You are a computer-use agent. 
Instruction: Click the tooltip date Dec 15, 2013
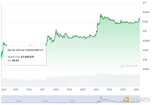tap(25, 50)
